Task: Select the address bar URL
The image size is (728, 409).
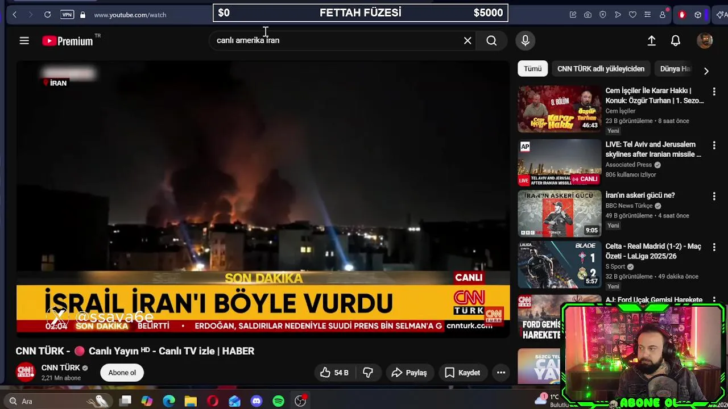Action: [130, 15]
